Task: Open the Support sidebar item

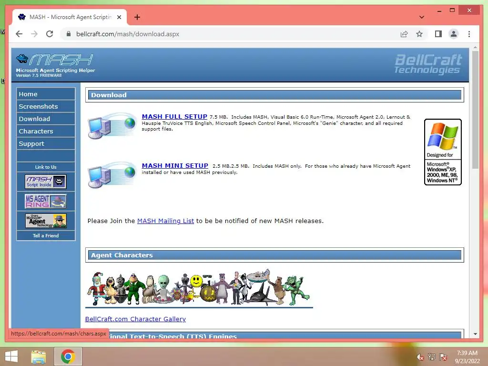Action: [46, 144]
